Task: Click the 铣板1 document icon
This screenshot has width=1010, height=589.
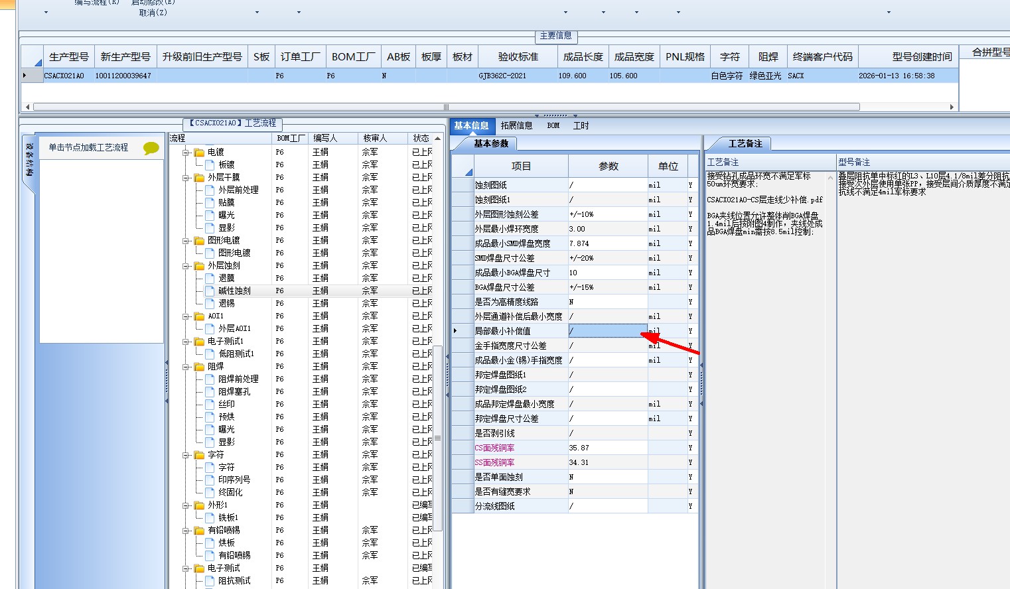Action: click(210, 517)
